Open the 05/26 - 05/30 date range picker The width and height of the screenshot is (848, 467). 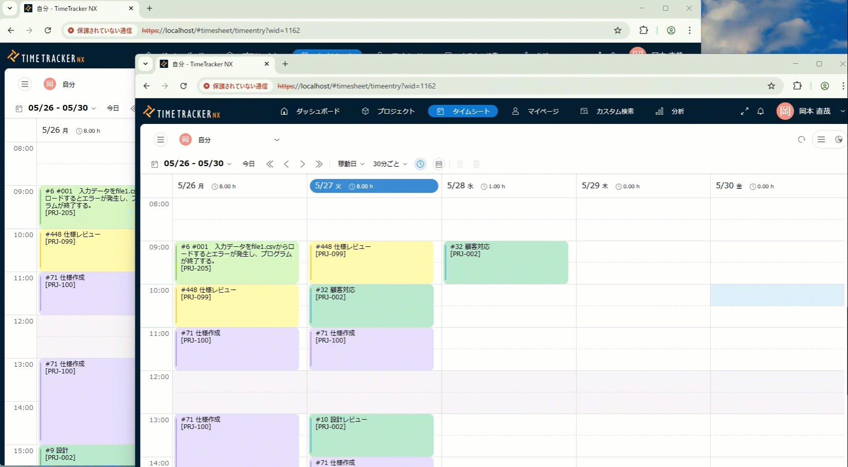[x=197, y=164]
